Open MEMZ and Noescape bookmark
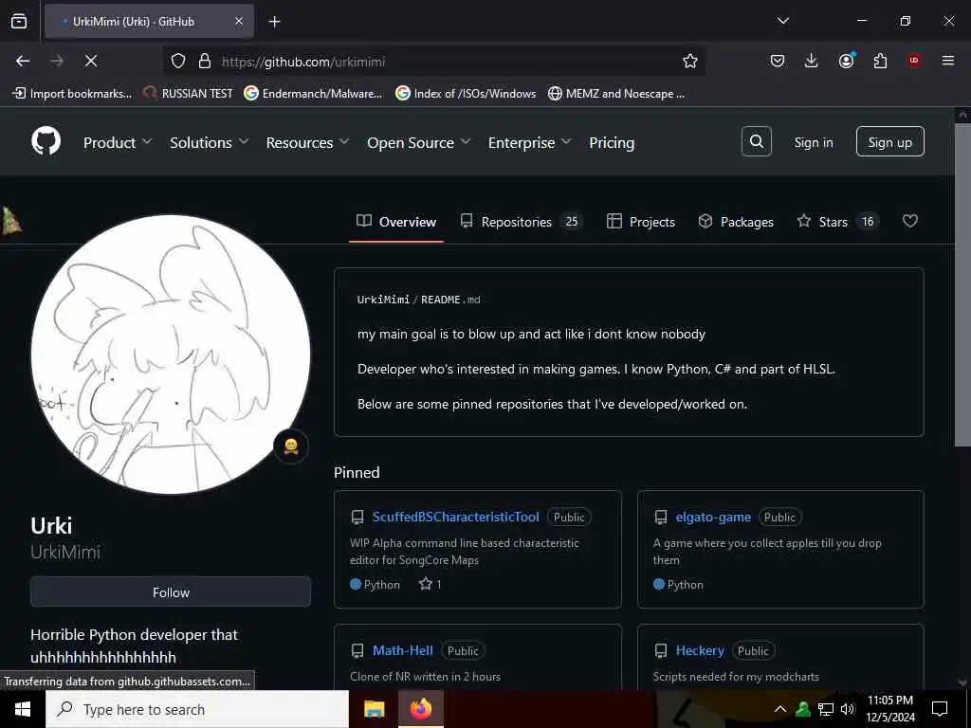This screenshot has width=971, height=728. [x=616, y=94]
